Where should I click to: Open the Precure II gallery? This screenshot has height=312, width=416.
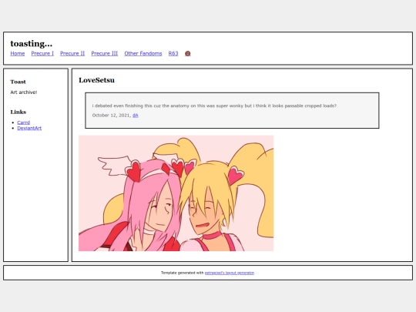(72, 54)
